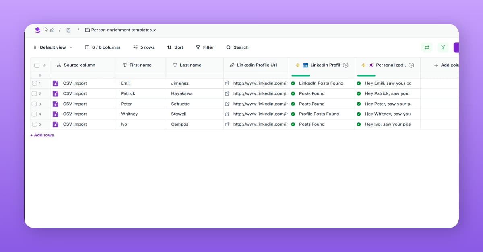Image resolution: width=483 pixels, height=252 pixels.
Task: Open external link icon for Emili's LinkedIn URL
Action: coord(227,83)
